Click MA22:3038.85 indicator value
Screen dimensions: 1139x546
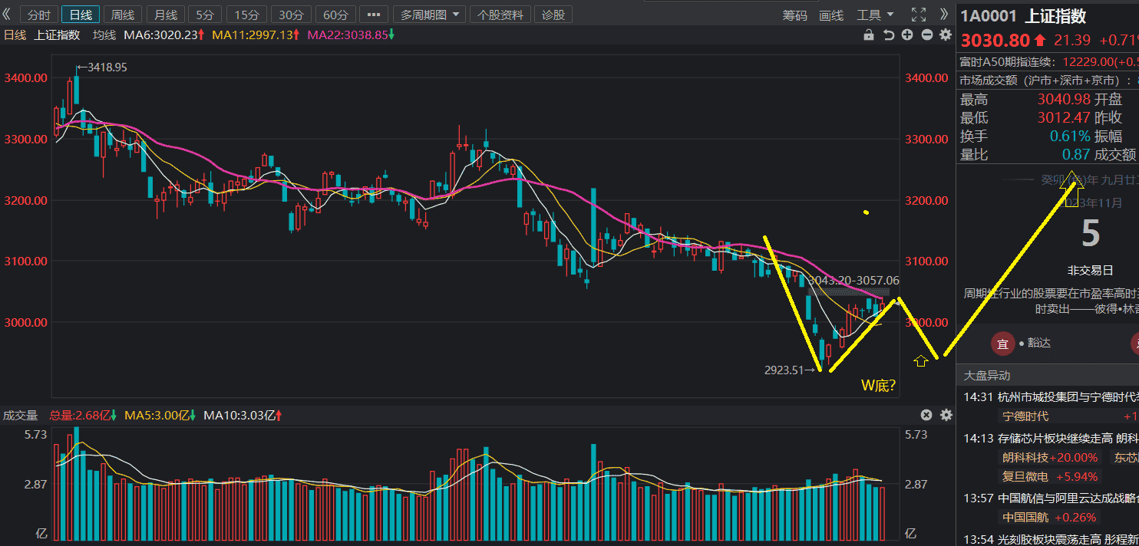click(351, 35)
